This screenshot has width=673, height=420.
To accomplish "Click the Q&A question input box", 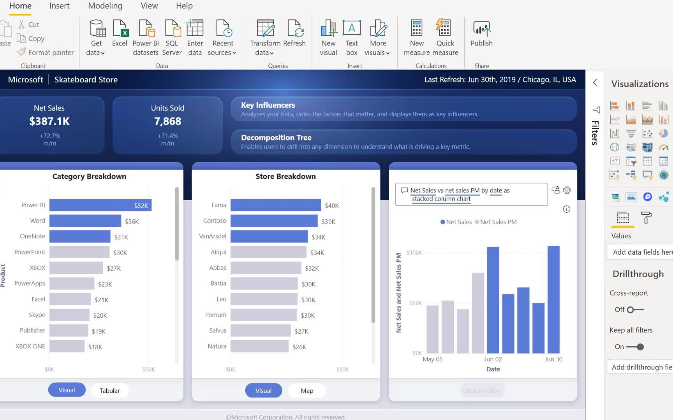I will (x=471, y=194).
